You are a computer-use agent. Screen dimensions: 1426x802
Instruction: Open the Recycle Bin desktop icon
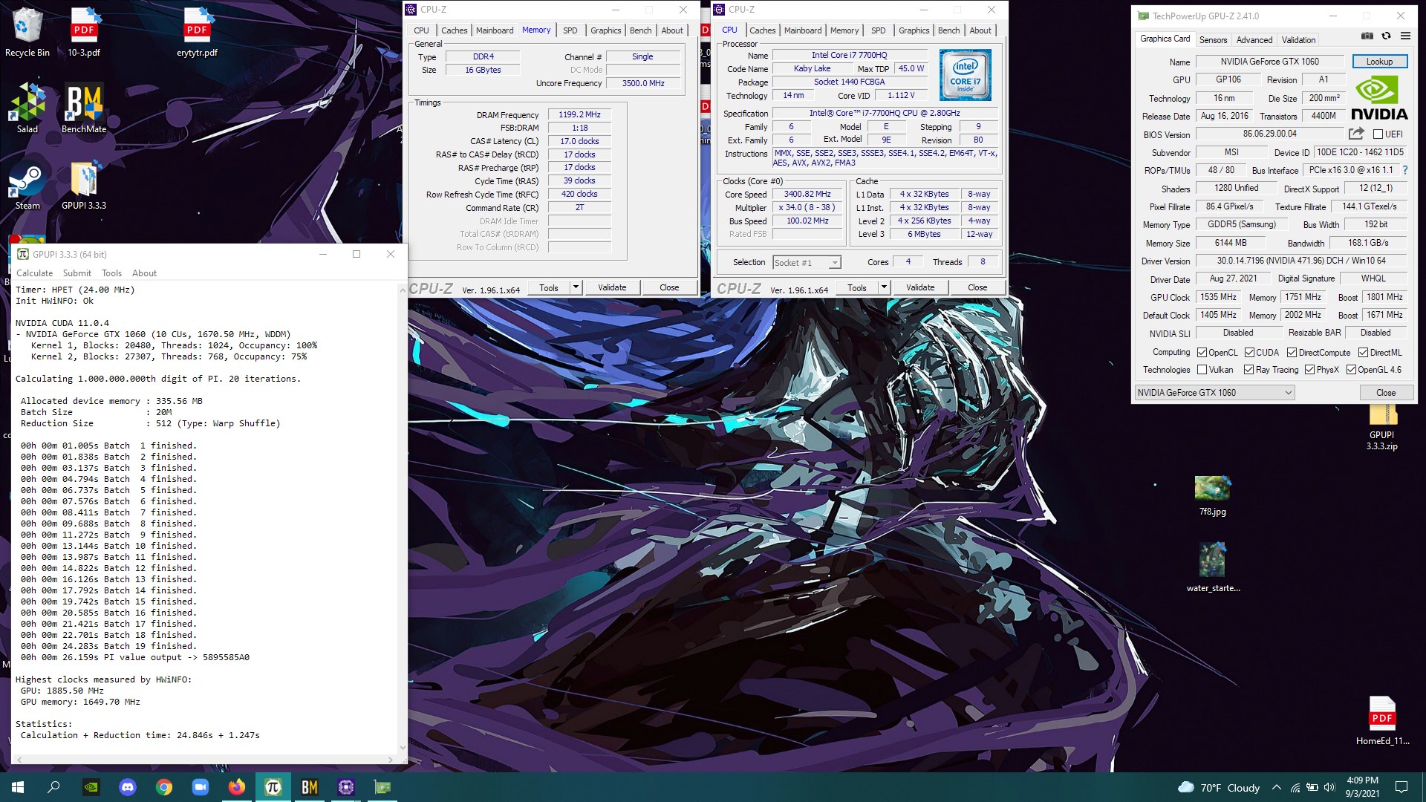[27, 32]
